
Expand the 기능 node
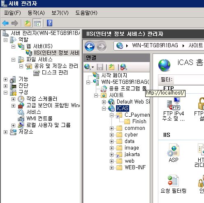click(5, 79)
